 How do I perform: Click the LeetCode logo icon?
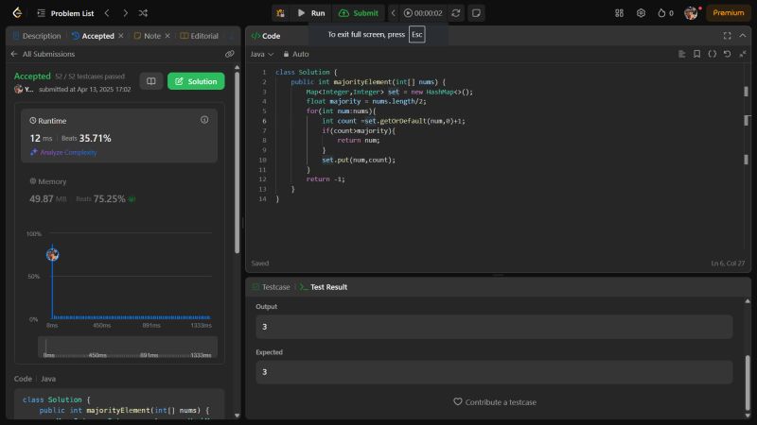(17, 13)
